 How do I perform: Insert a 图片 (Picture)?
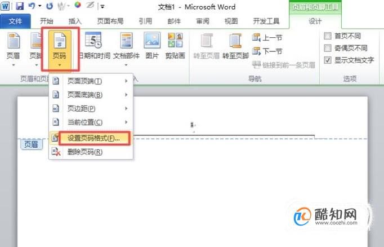tap(152, 46)
